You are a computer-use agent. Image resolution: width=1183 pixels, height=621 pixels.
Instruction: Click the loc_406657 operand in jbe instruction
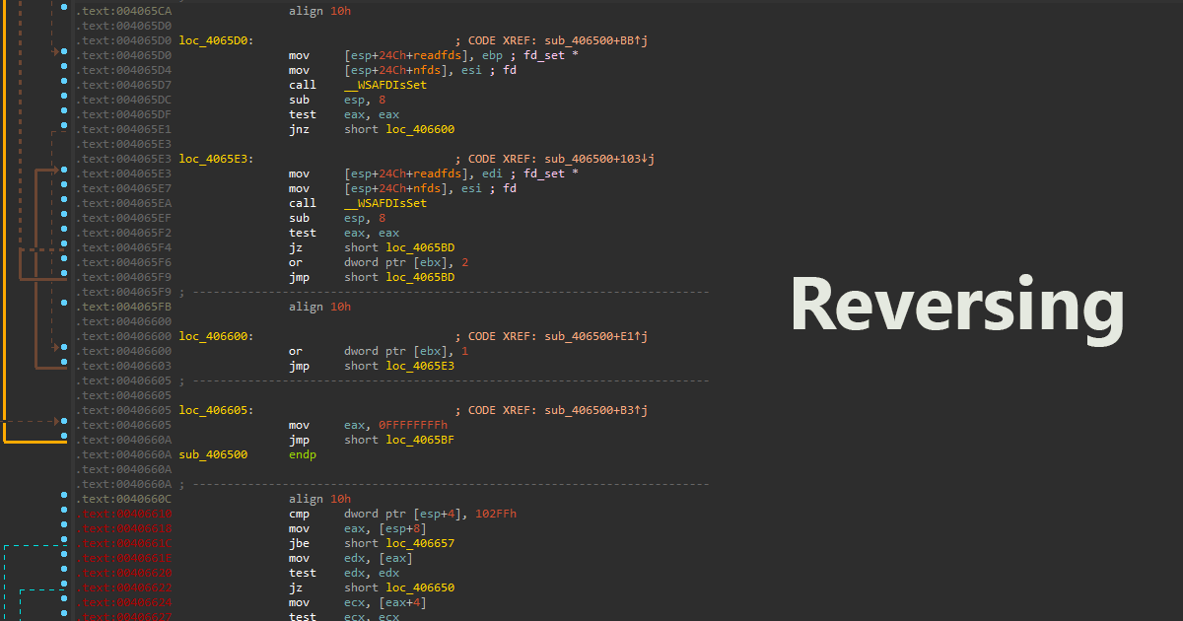click(x=420, y=543)
